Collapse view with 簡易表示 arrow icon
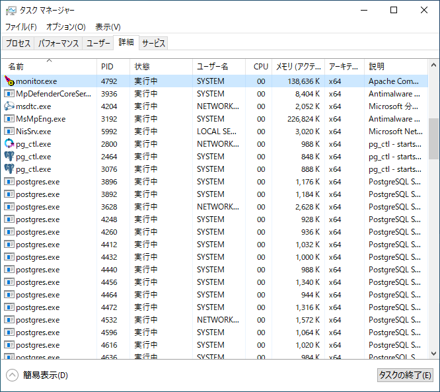The width and height of the screenshot is (440, 392). pos(12,375)
